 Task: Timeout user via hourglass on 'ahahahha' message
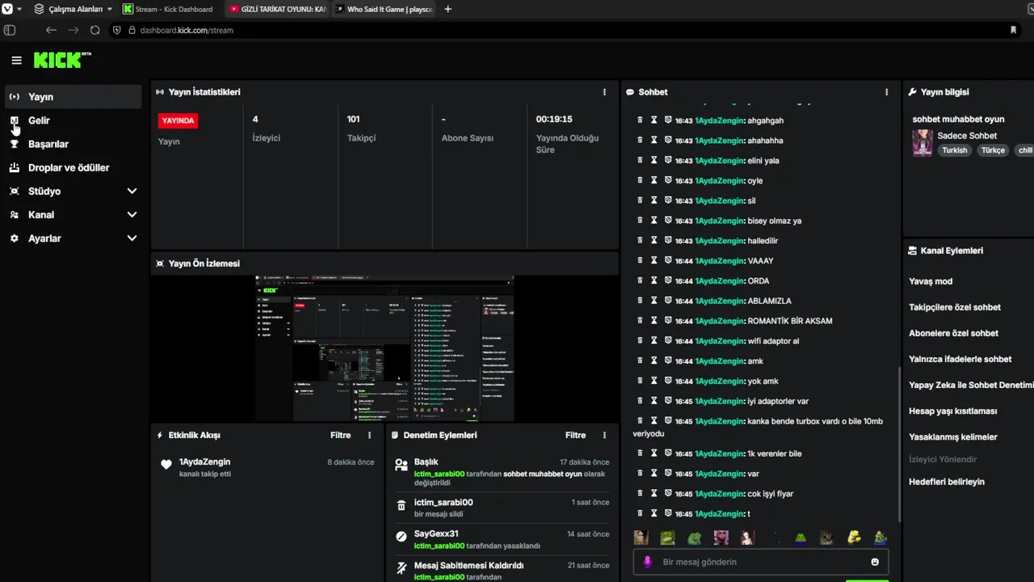[654, 140]
